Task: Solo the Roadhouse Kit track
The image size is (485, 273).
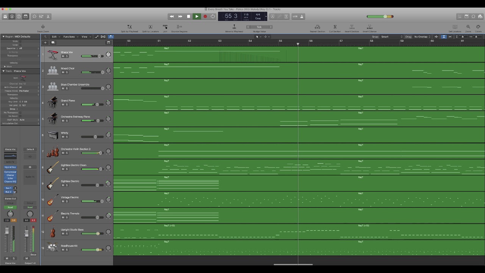Action: pos(67,250)
